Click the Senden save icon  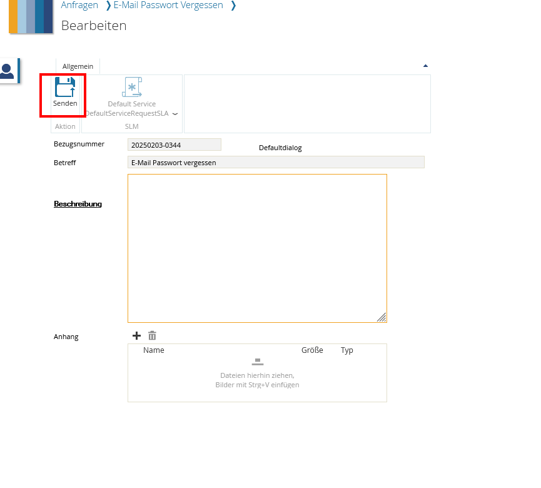click(64, 88)
